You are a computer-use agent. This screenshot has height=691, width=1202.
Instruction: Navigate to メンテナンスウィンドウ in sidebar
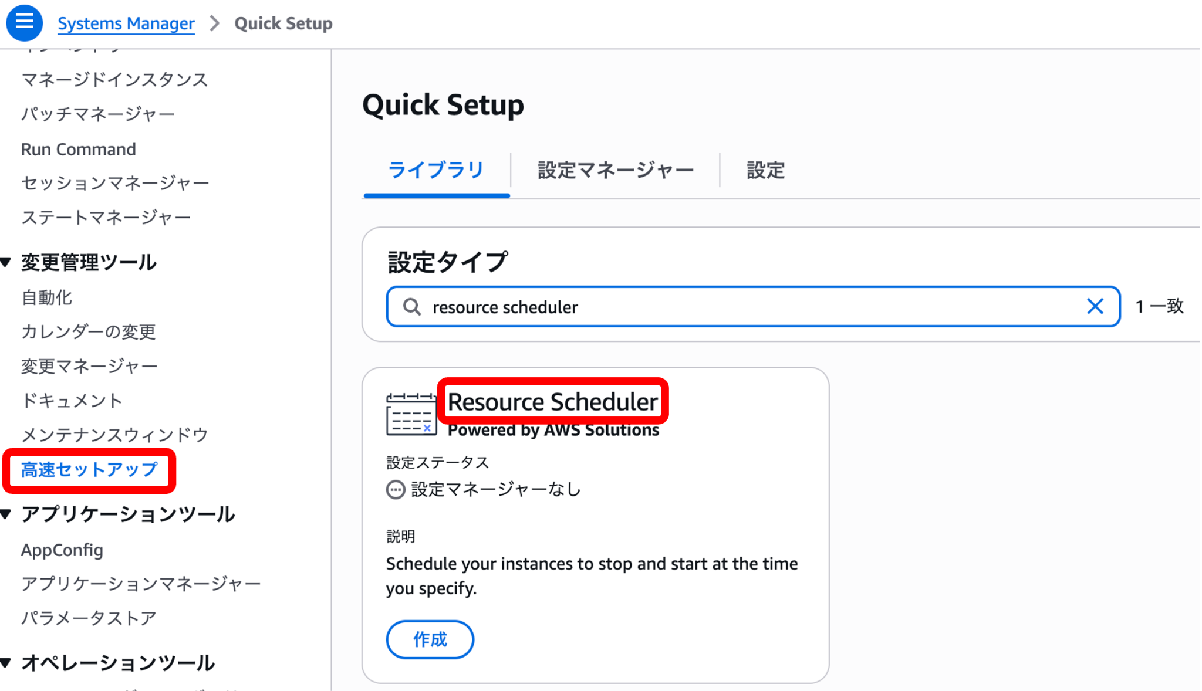coord(114,435)
